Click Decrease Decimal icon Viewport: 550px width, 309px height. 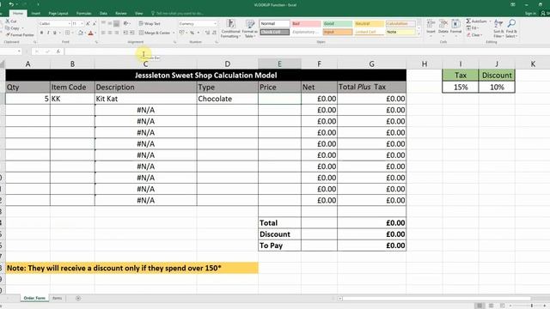214,33
